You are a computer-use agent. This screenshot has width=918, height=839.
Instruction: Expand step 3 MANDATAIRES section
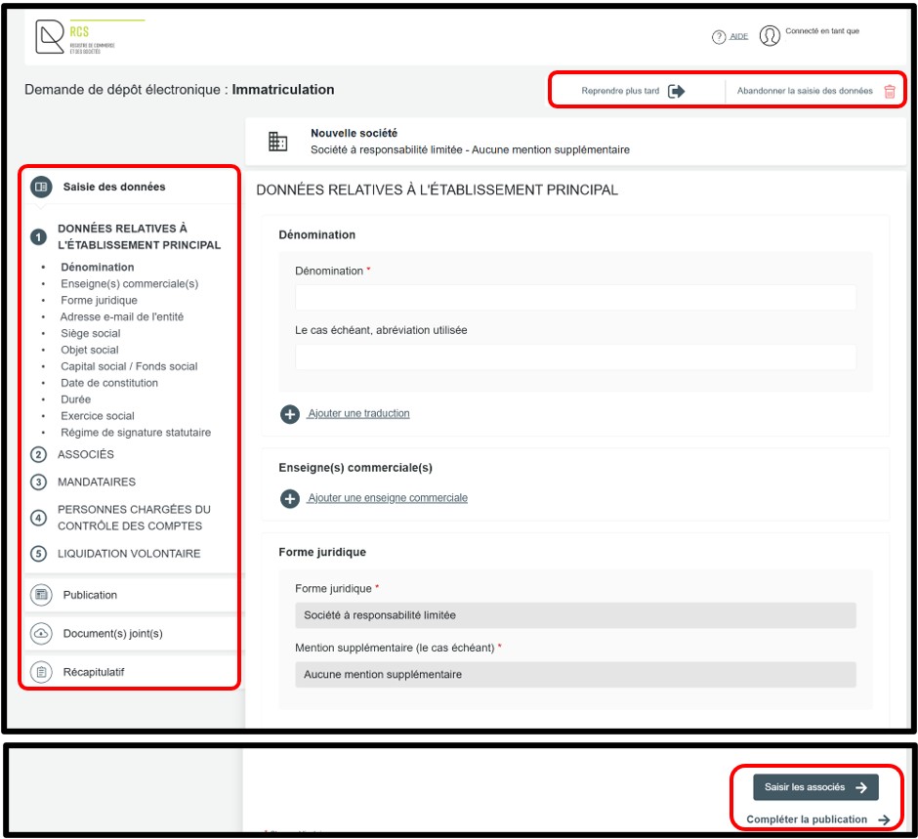coord(96,482)
